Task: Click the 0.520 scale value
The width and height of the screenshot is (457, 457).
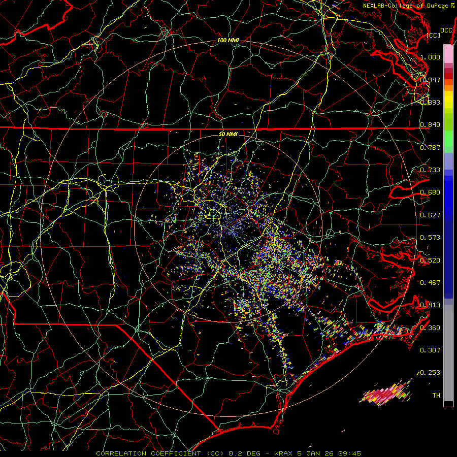Action: coord(430,260)
